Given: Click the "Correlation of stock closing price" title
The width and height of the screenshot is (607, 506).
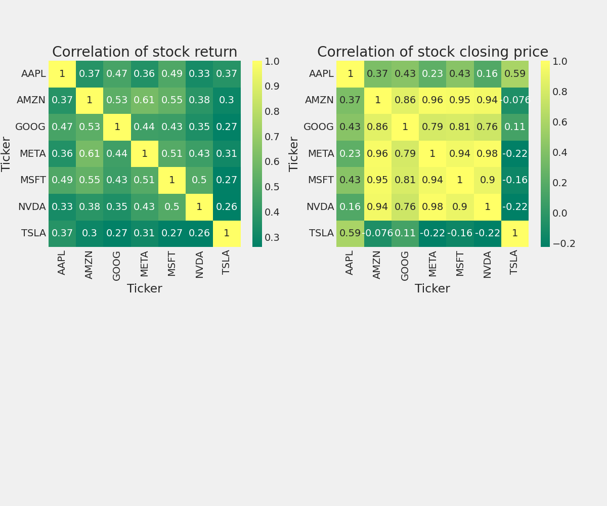Looking at the screenshot, I should tap(432, 52).
